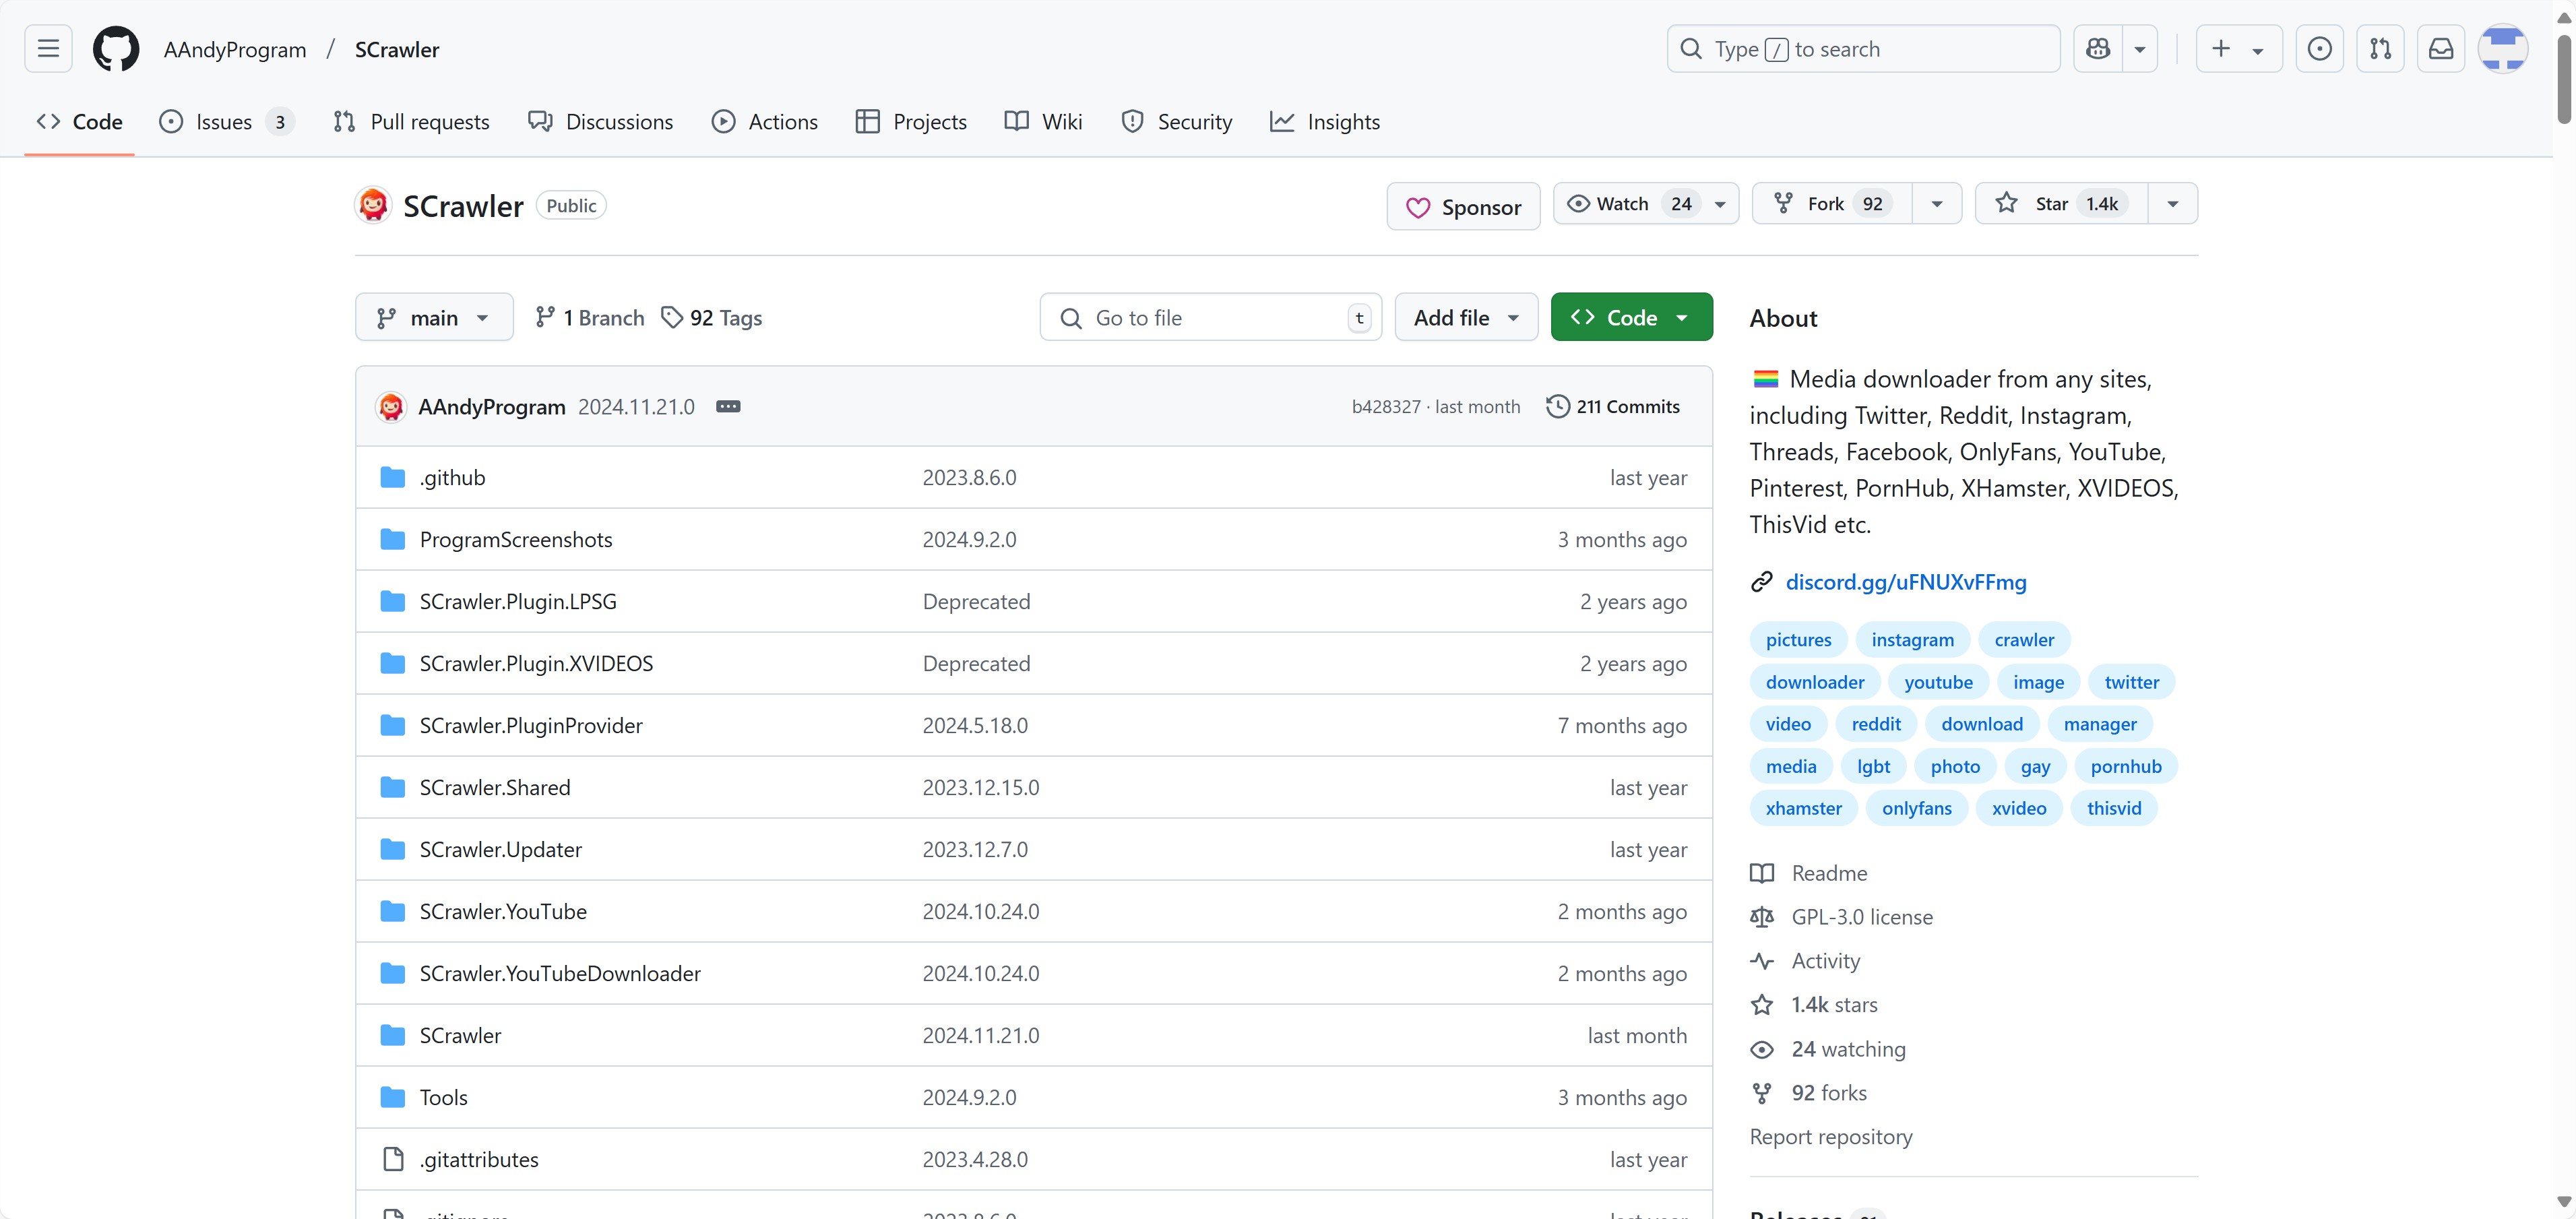Screen dimensions: 2576x1219
Task: Click the instagram topic tag
Action: coord(1912,640)
